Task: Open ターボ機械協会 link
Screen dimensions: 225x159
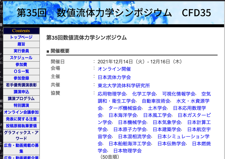Action: pyautogui.click(x=125, y=108)
